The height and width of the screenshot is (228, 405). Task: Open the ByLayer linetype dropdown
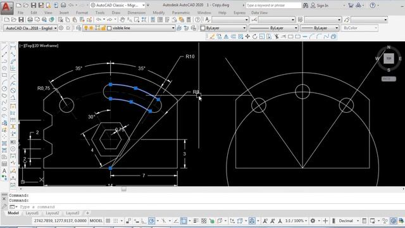pyautogui.click(x=274, y=28)
